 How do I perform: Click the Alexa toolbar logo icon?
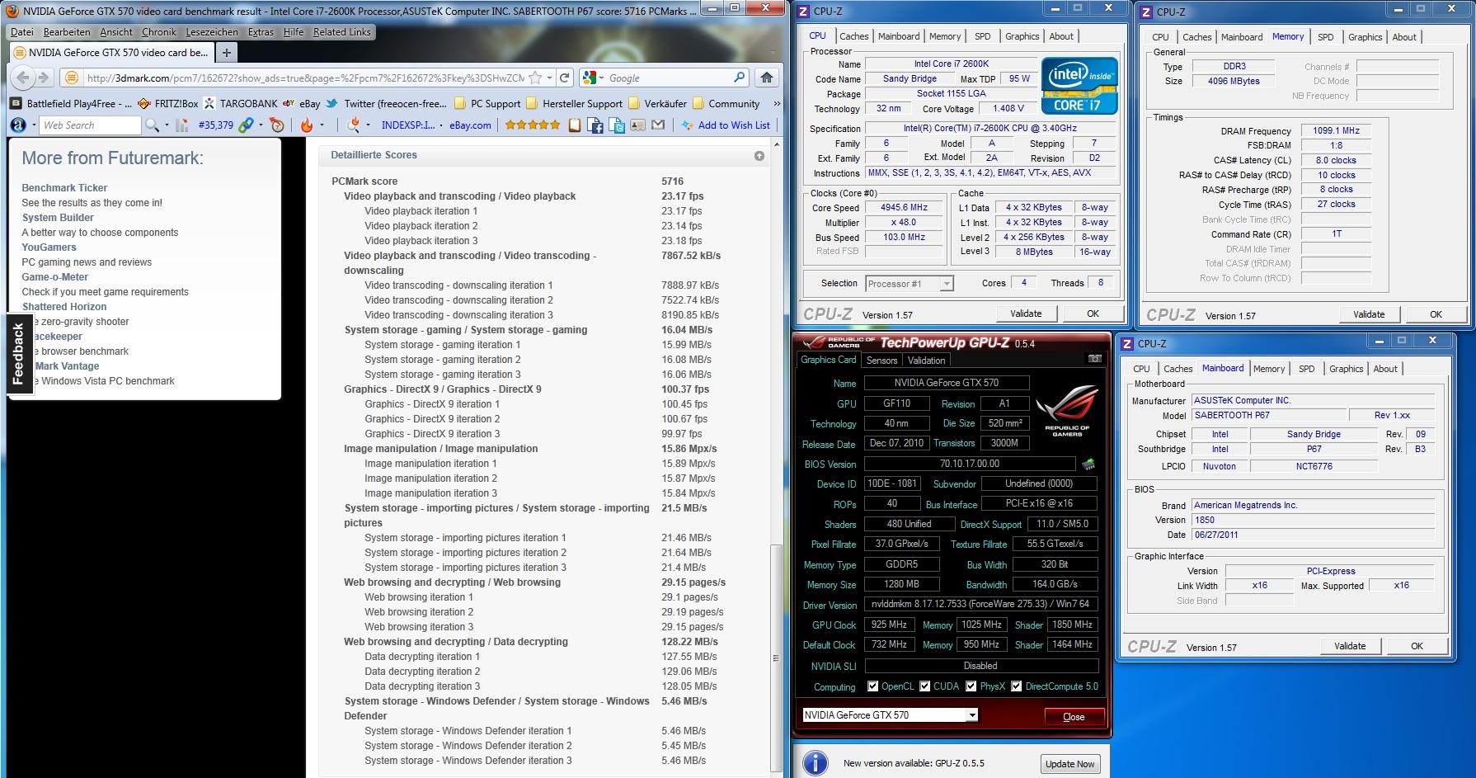(x=17, y=125)
